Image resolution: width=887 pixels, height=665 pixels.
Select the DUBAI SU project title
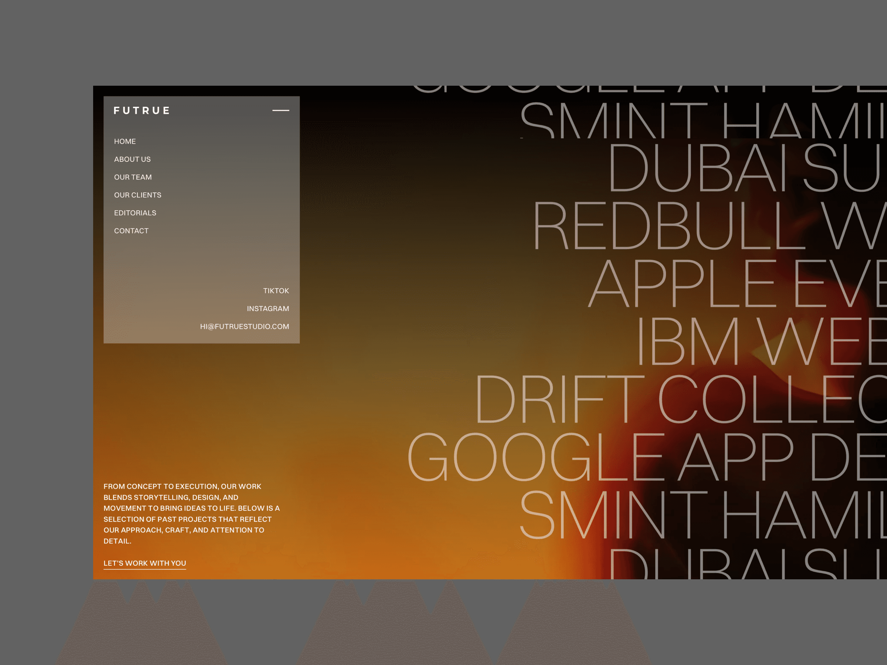pyautogui.click(x=746, y=168)
